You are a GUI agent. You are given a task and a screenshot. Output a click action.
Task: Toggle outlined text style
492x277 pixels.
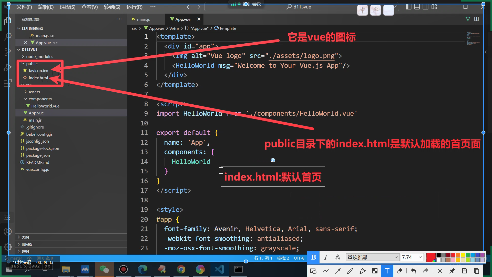coord(337,257)
